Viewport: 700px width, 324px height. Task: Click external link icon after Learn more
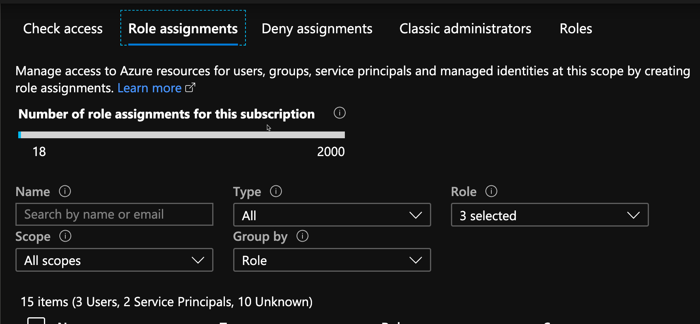pyautogui.click(x=190, y=88)
